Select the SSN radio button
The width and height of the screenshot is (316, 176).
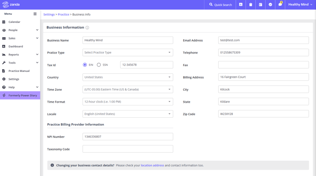click(99, 65)
